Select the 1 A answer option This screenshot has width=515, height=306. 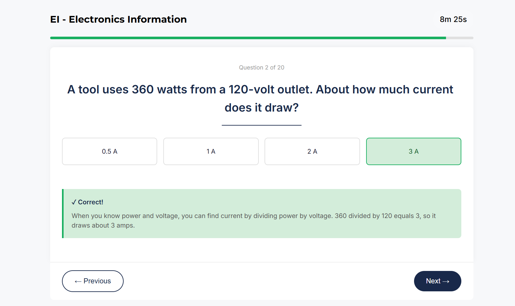click(211, 151)
